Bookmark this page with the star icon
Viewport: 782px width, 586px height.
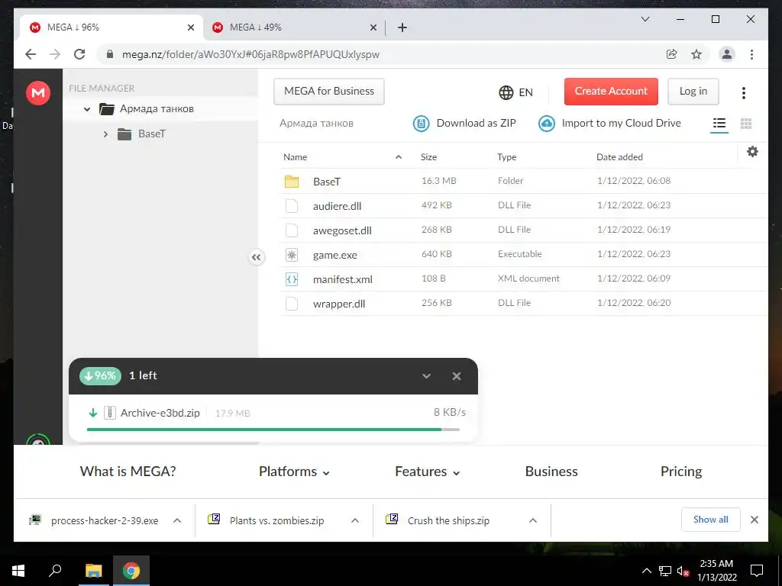tap(696, 54)
